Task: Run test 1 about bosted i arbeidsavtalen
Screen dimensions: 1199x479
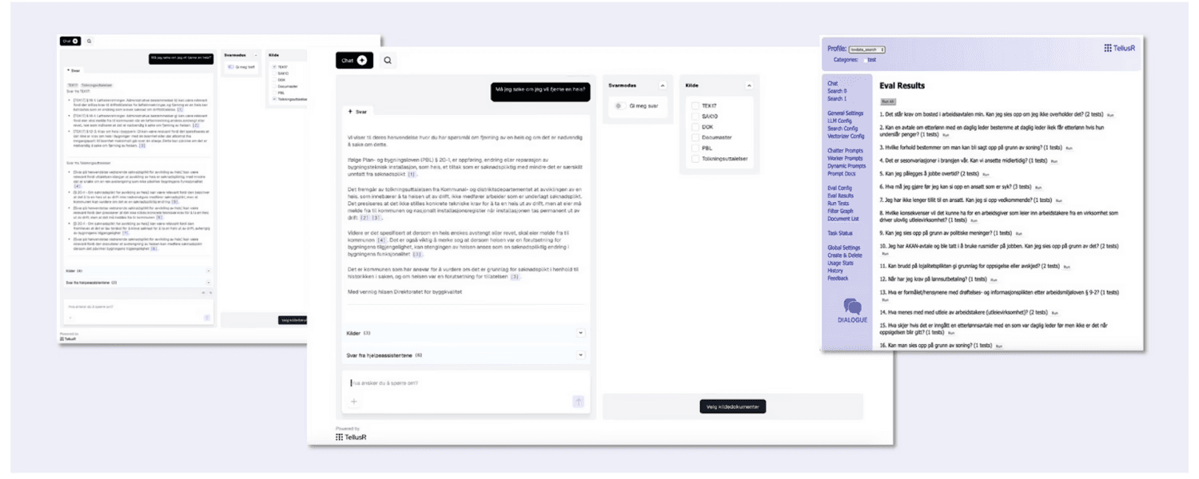Action: [1110, 115]
